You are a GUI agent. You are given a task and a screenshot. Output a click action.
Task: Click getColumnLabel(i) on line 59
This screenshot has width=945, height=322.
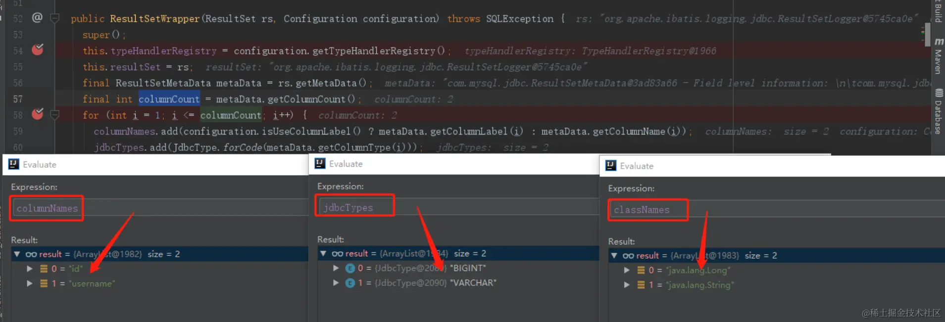(477, 132)
